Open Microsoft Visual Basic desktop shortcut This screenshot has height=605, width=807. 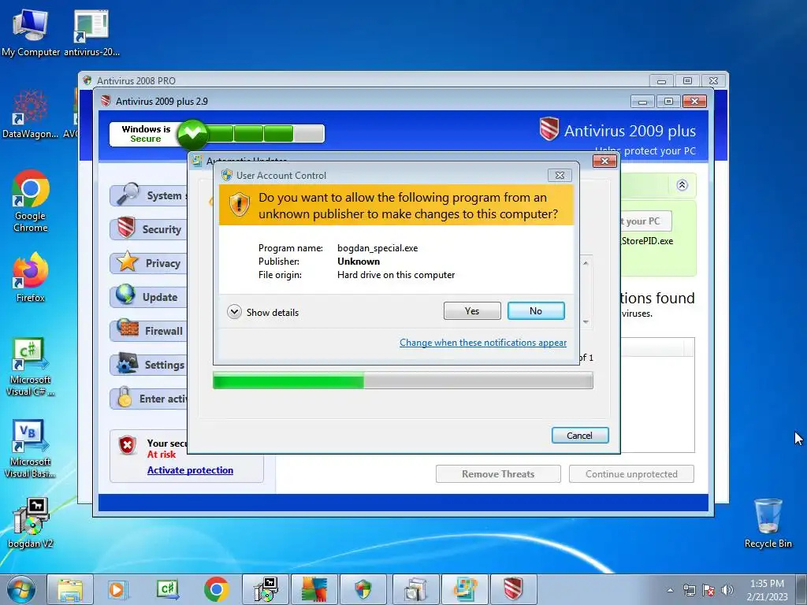pyautogui.click(x=31, y=448)
